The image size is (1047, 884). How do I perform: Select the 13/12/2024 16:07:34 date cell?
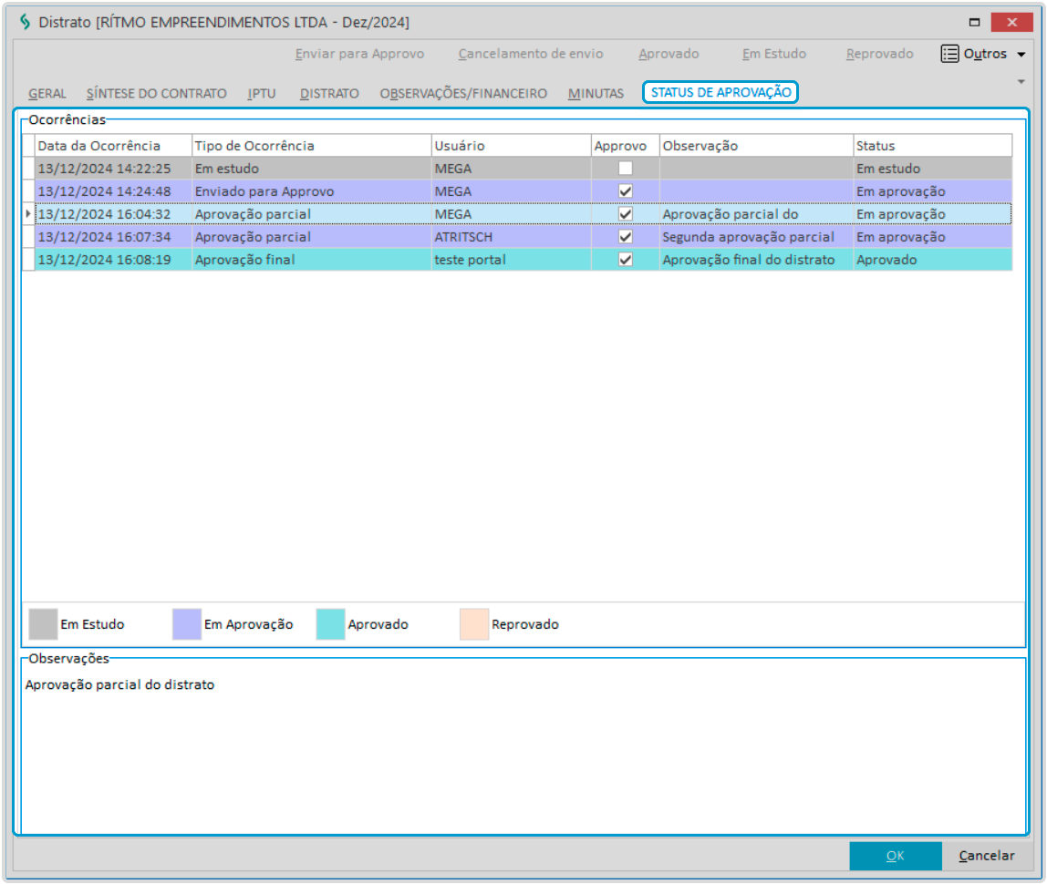pyautogui.click(x=113, y=237)
